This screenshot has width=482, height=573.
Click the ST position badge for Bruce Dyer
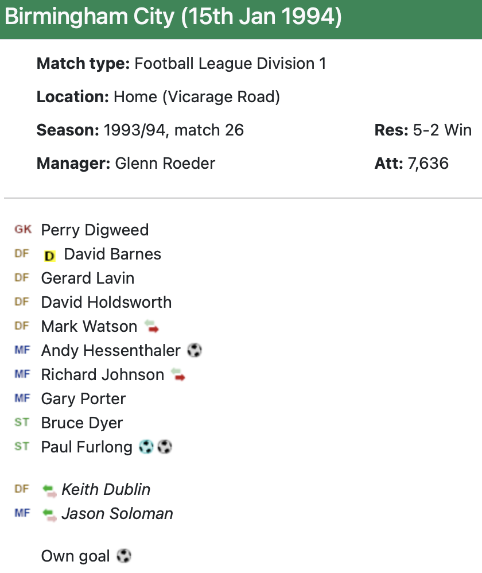coord(22,423)
